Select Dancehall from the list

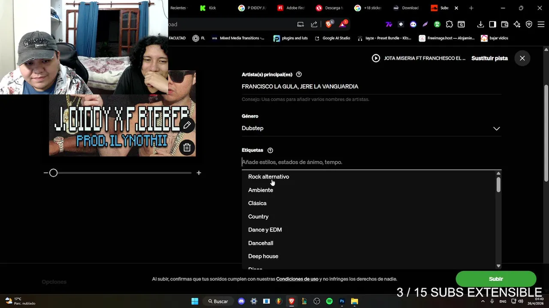point(260,243)
